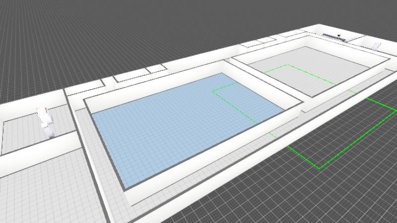Viewport: 397px width, 223px height.
Task: Select the green dashed corner inside the blue room
Action: pyautogui.click(x=213, y=91)
